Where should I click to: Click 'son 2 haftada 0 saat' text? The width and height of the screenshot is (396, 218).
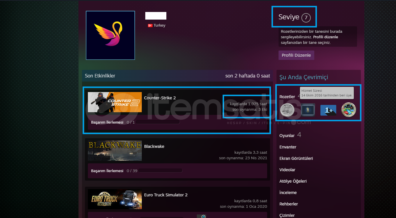coord(247,76)
